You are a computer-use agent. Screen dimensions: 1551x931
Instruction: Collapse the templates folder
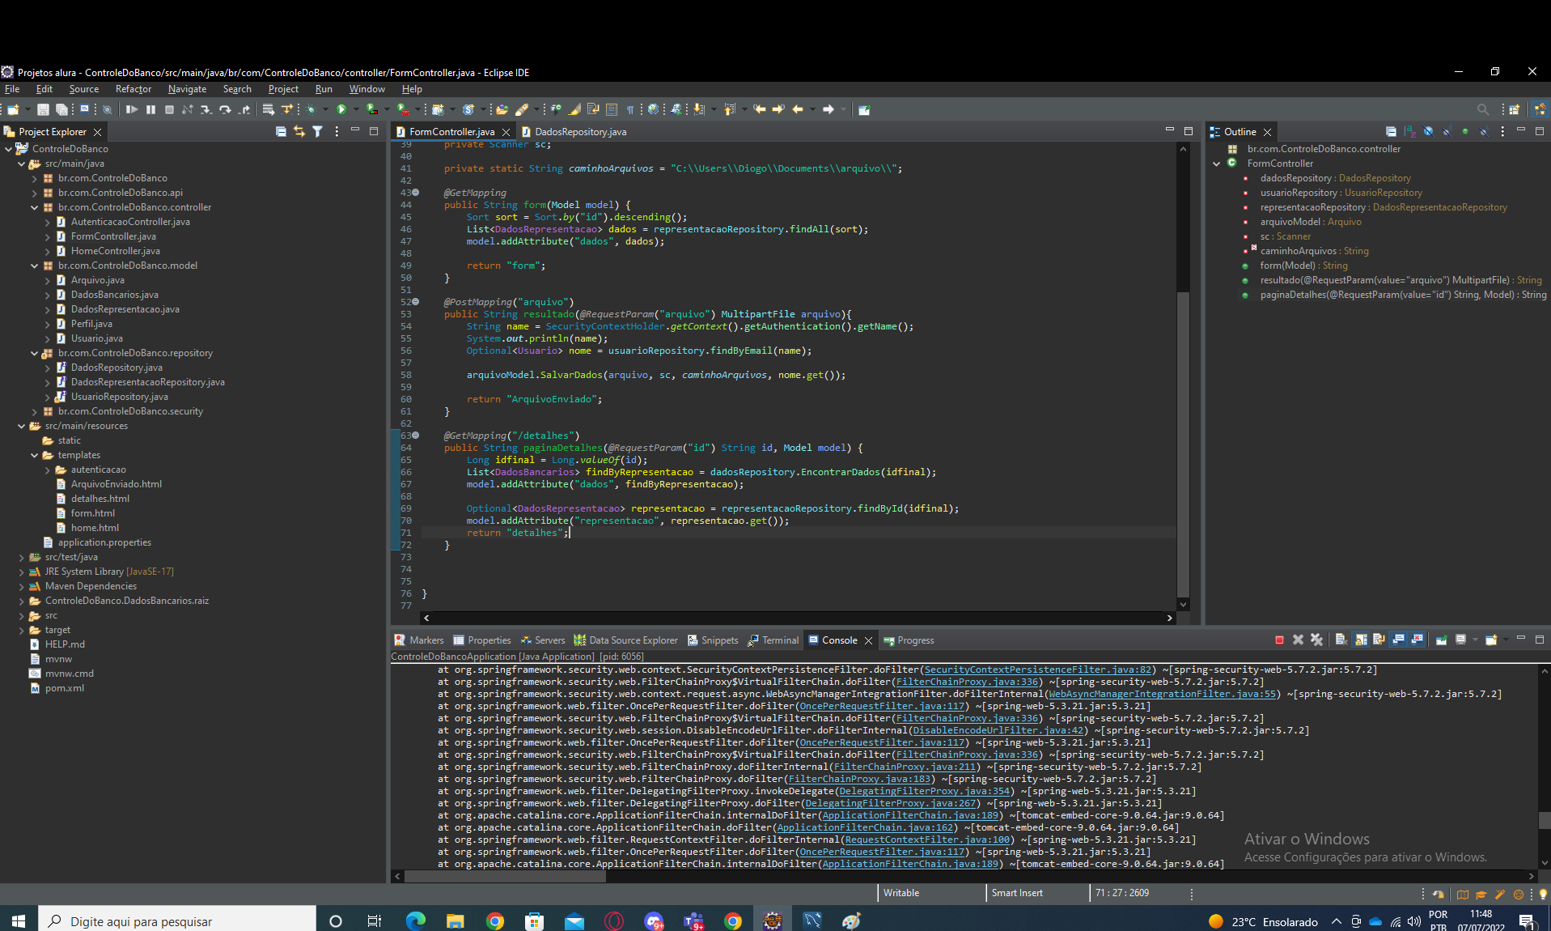click(x=33, y=455)
